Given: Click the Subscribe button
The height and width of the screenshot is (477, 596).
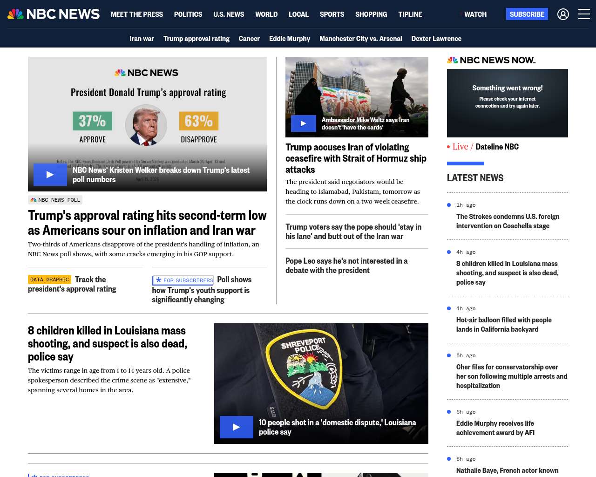Looking at the screenshot, I should click(527, 14).
